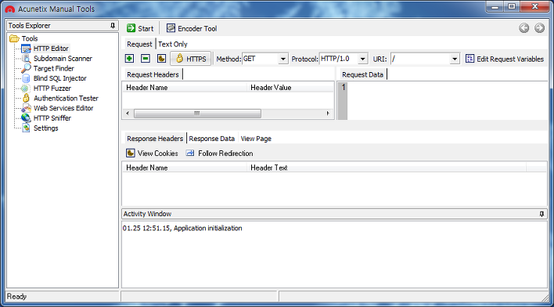Click the HTTP Editor tree icon
The width and height of the screenshot is (554, 307).
pos(26,49)
